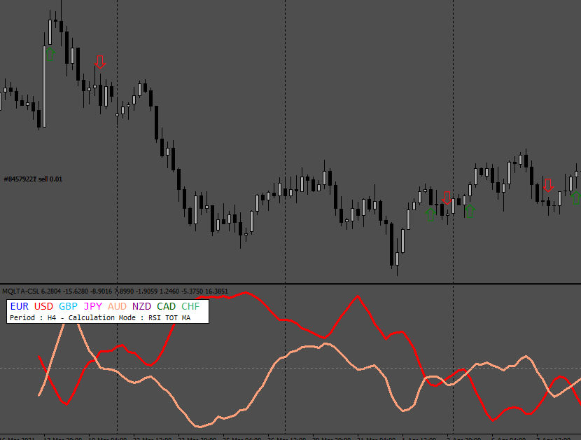Disable the AUD currency strength line
Viewport: 581px width, 440px height.
[x=117, y=306]
